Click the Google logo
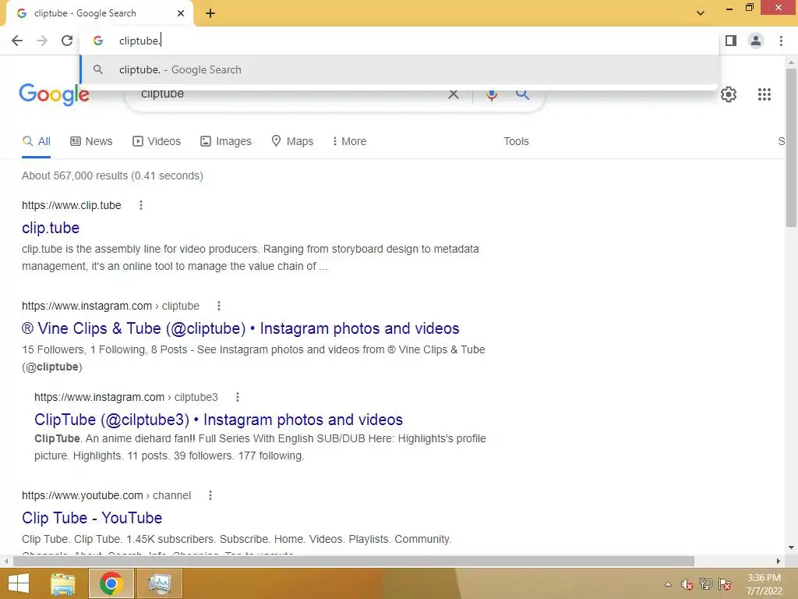The width and height of the screenshot is (798, 599). [x=54, y=94]
